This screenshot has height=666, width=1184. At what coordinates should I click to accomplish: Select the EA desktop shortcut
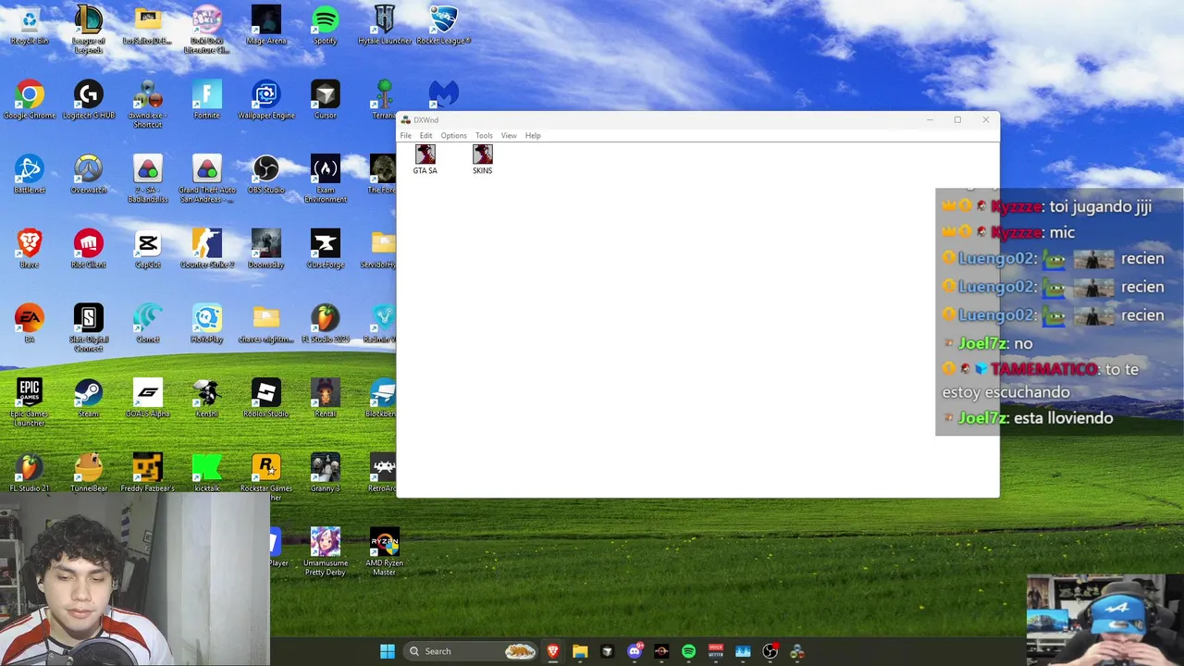[30, 323]
